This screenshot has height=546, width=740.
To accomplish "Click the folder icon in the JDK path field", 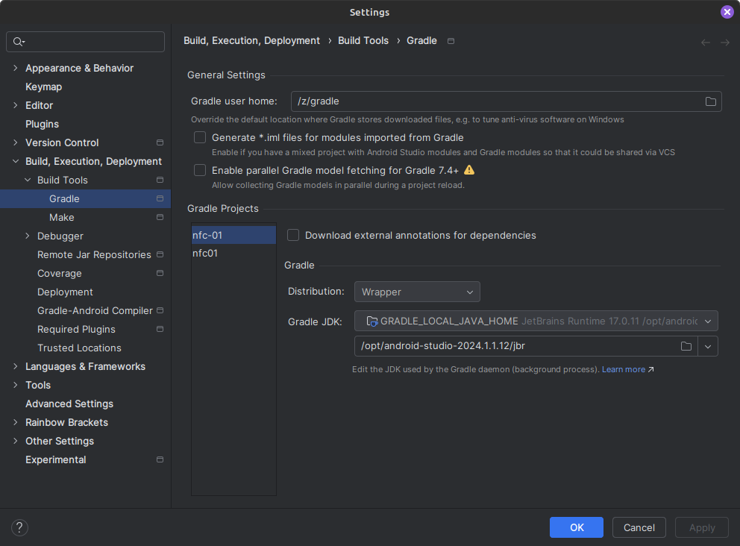I will pos(686,346).
